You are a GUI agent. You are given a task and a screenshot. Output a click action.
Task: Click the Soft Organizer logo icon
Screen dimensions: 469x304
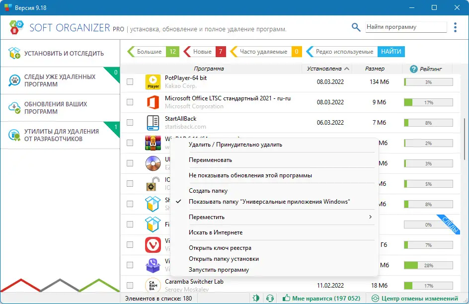[x=16, y=27]
